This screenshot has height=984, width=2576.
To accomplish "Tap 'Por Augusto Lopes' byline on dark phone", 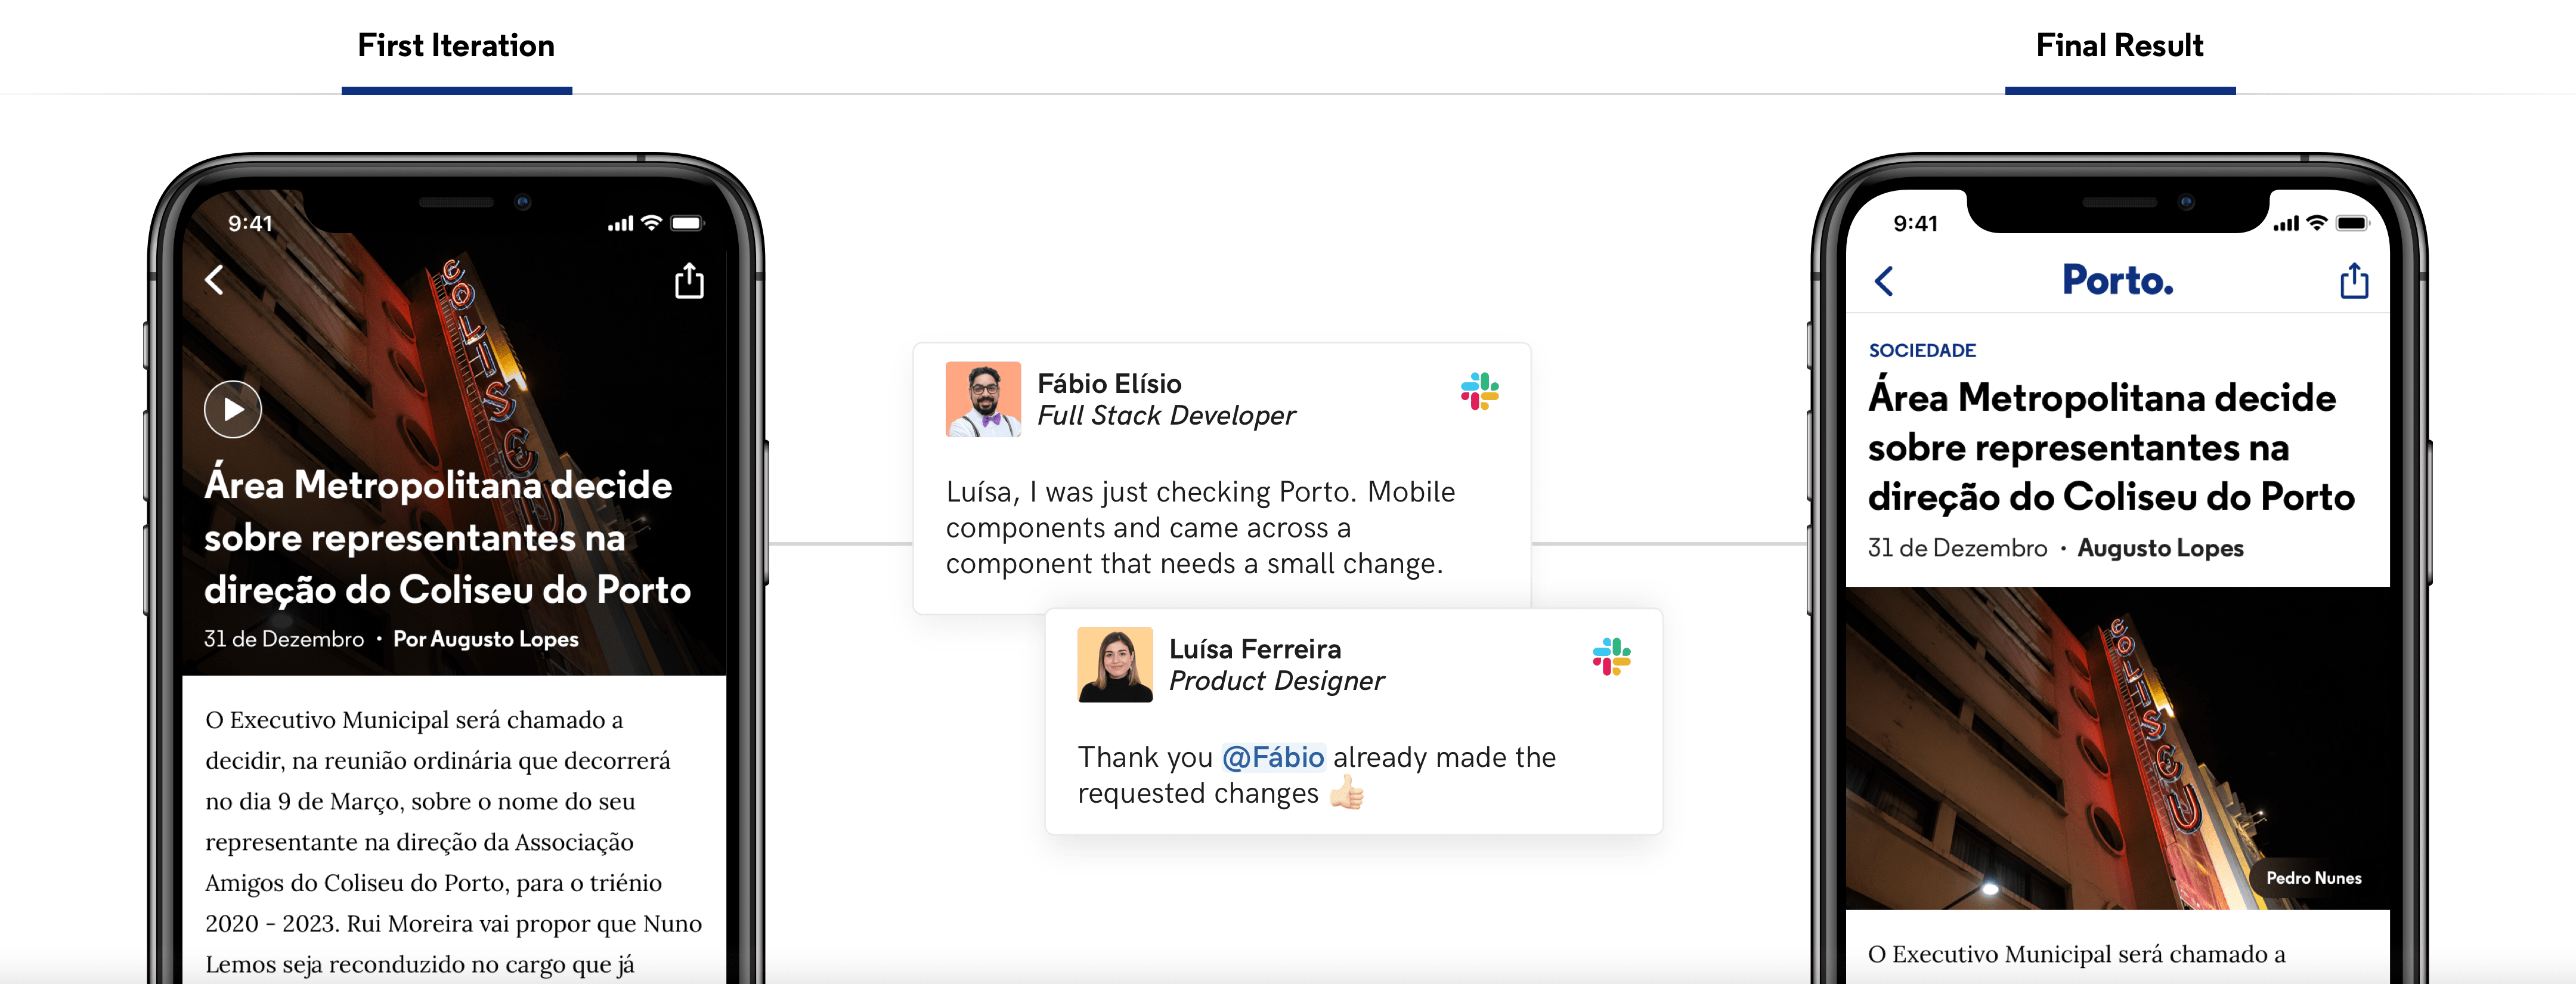I will point(486,639).
